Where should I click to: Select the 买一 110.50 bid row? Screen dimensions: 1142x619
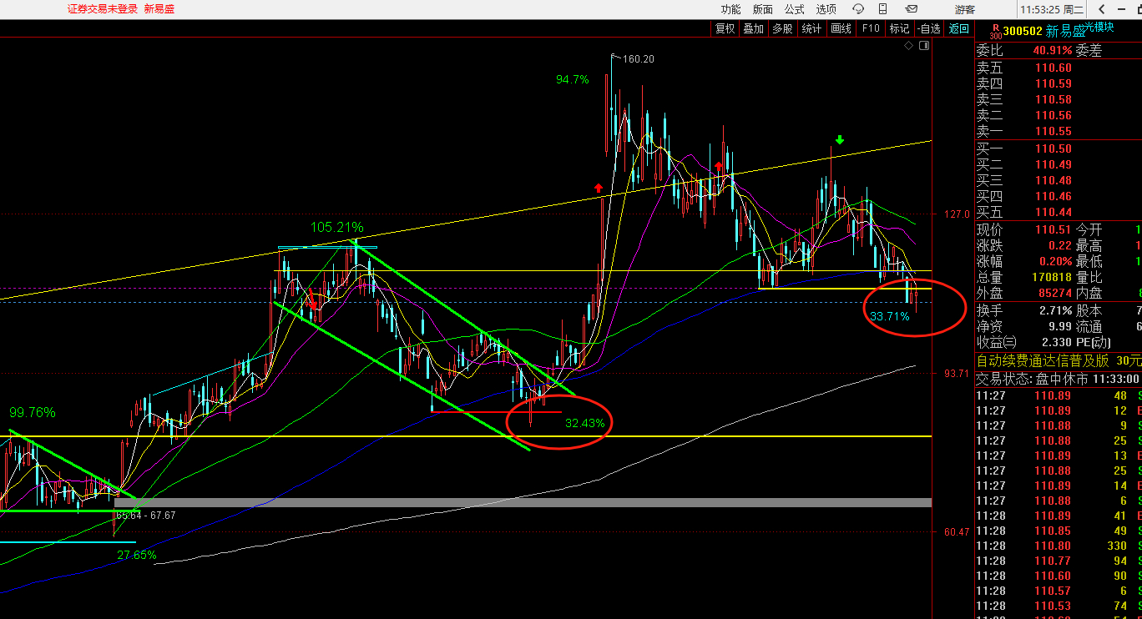(x=1059, y=149)
